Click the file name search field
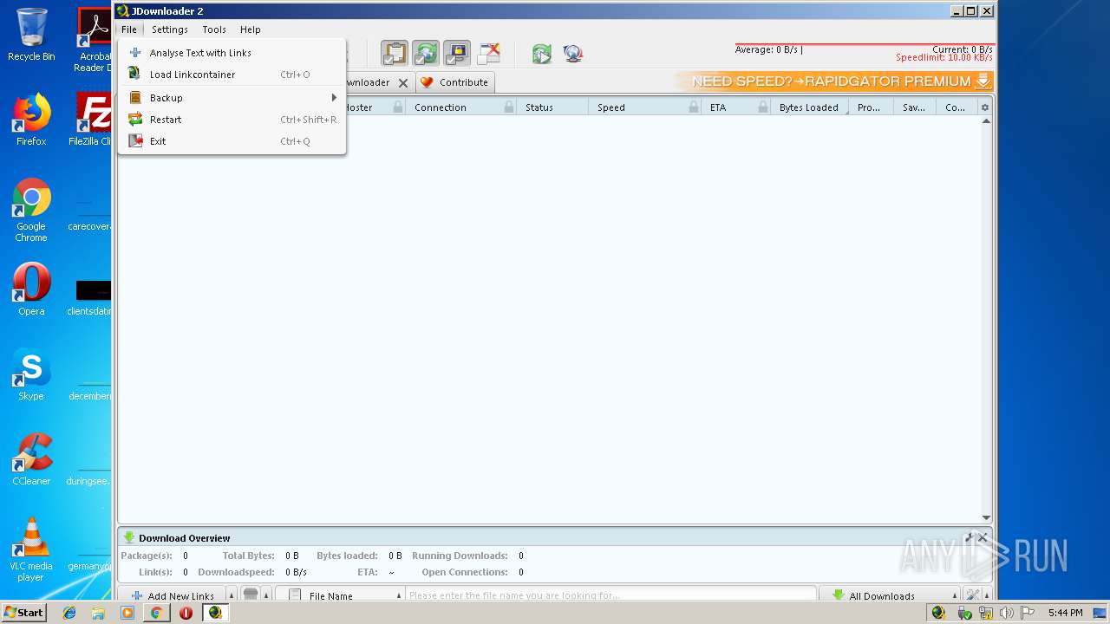Viewport: 1110px width, 624px height. click(611, 595)
